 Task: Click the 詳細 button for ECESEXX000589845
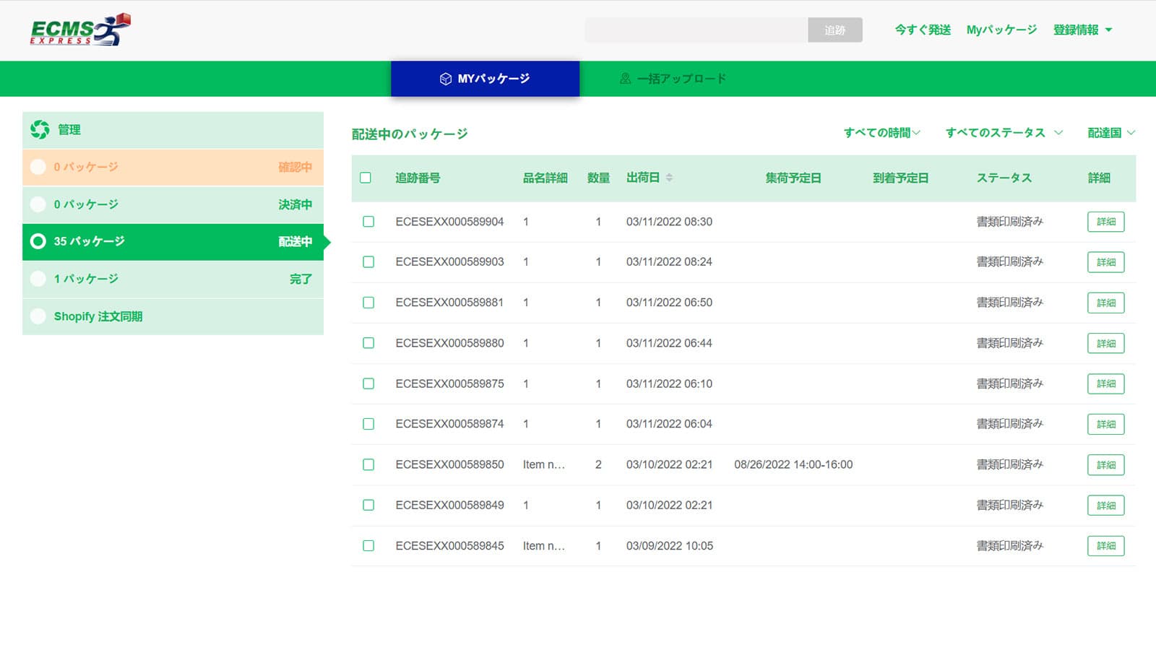pos(1105,545)
